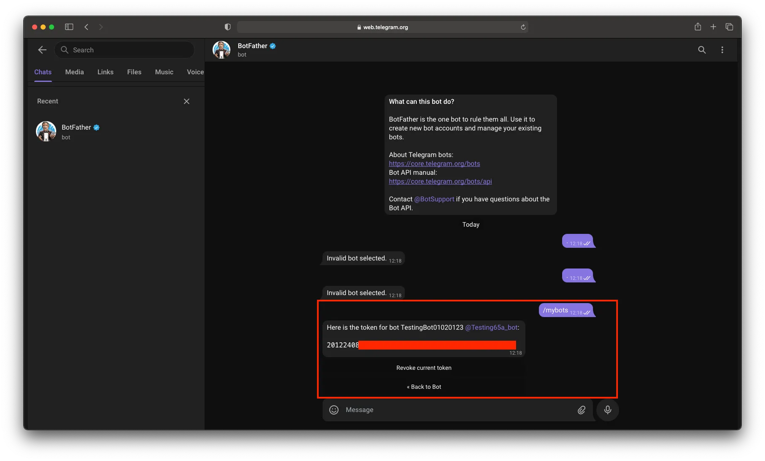Open the @BotSupport mention
The width and height of the screenshot is (765, 461).
tap(434, 199)
